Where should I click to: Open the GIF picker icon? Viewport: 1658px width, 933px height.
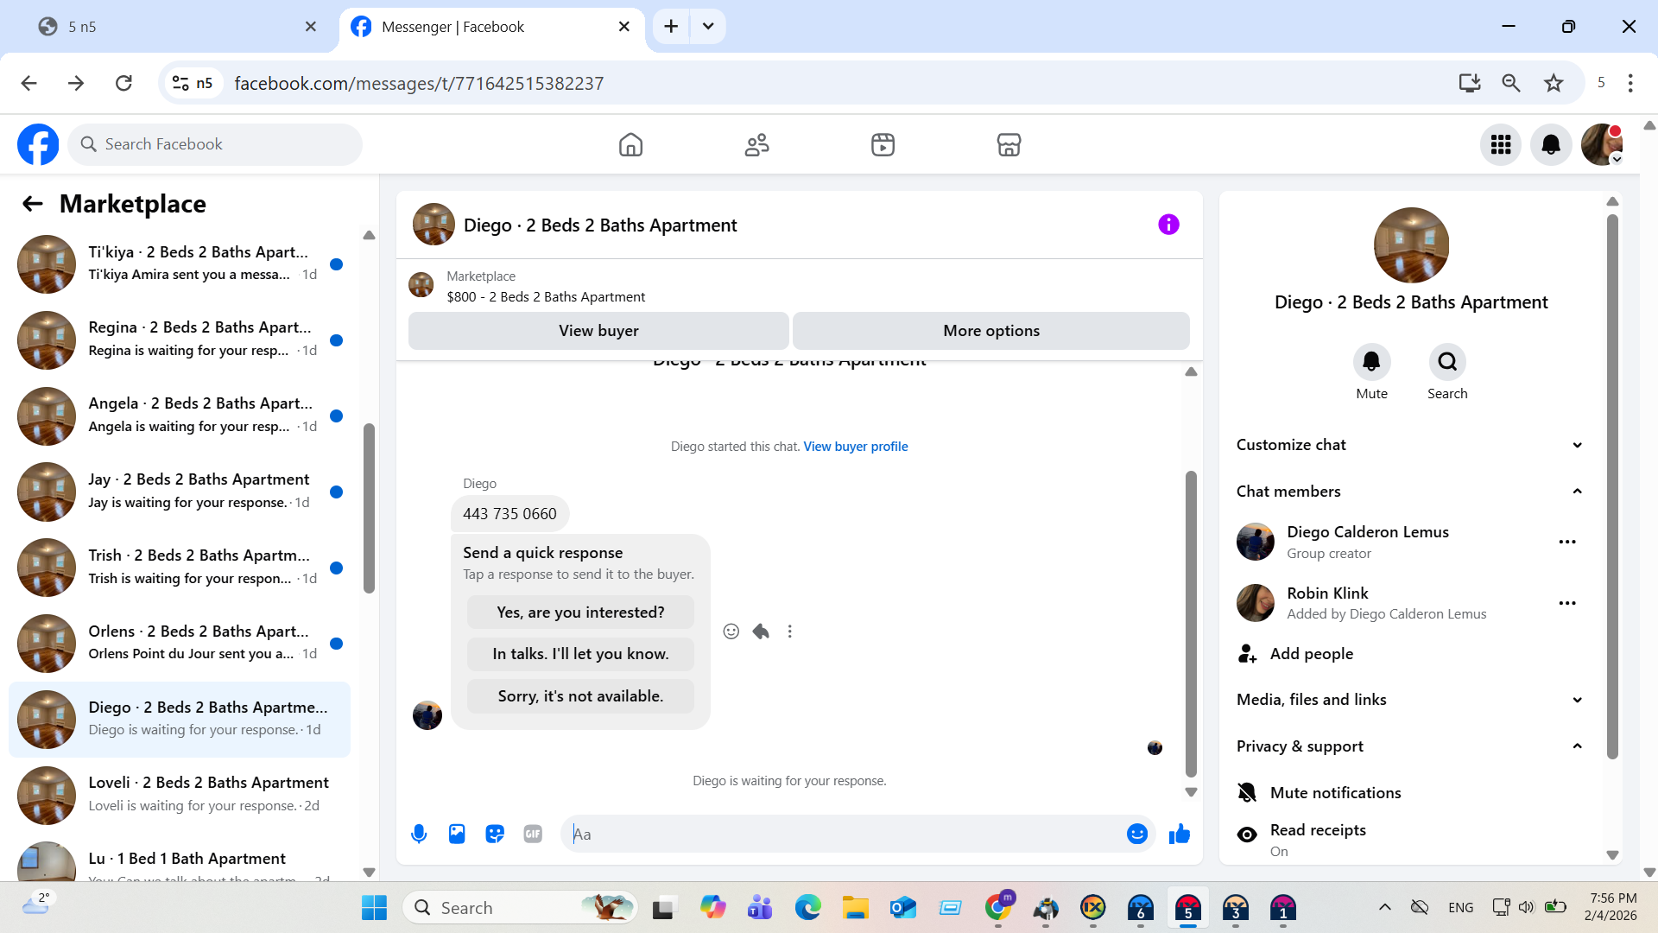[533, 834]
